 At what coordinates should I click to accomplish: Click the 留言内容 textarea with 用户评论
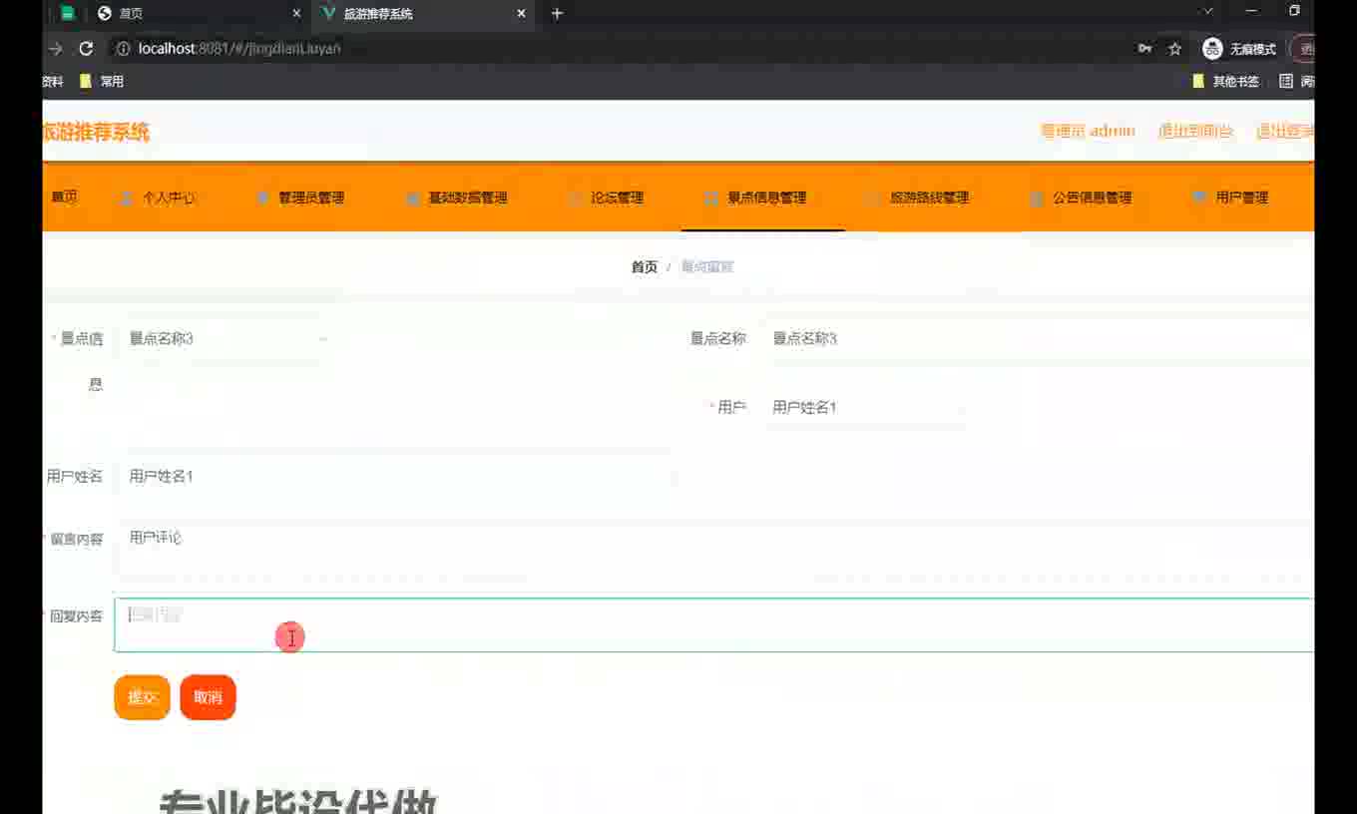pos(713,550)
